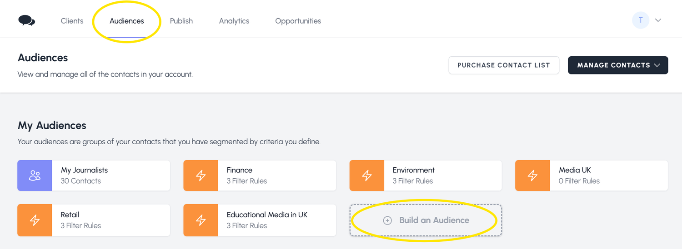Open the Manage Contacts dropdown
The width and height of the screenshot is (682, 249).
coord(618,65)
